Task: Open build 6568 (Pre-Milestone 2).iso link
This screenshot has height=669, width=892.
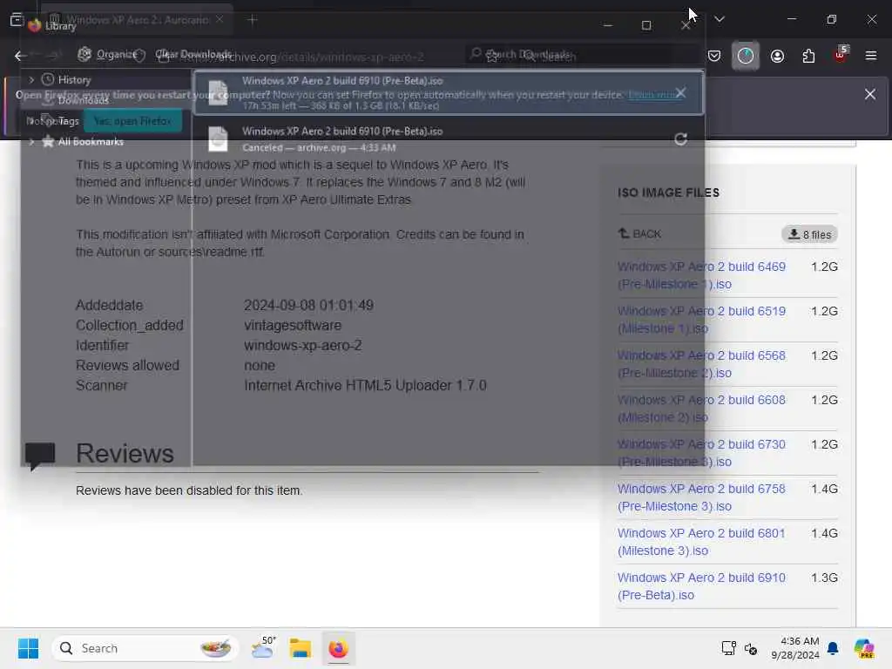Action: [701, 364]
